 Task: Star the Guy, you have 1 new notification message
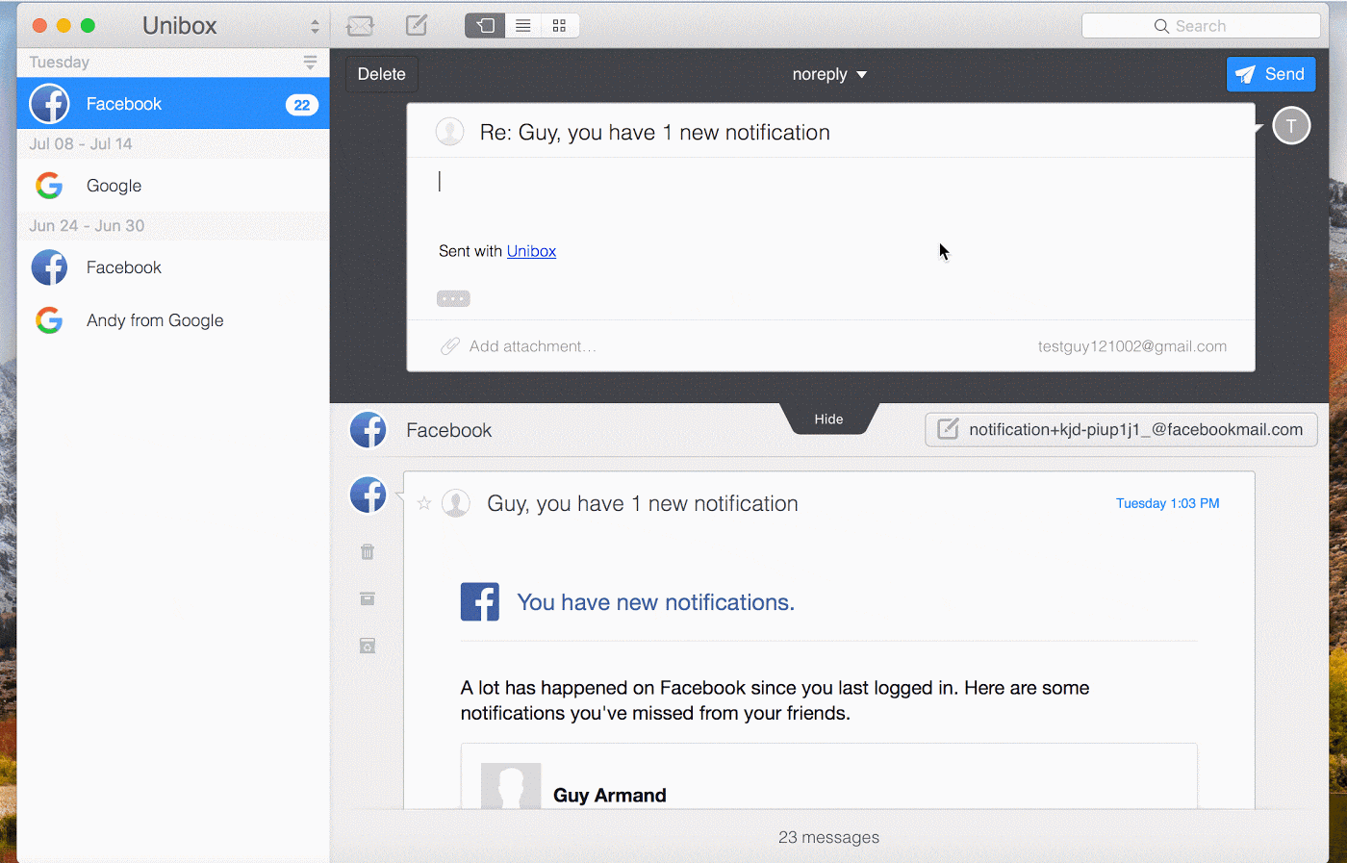click(424, 503)
